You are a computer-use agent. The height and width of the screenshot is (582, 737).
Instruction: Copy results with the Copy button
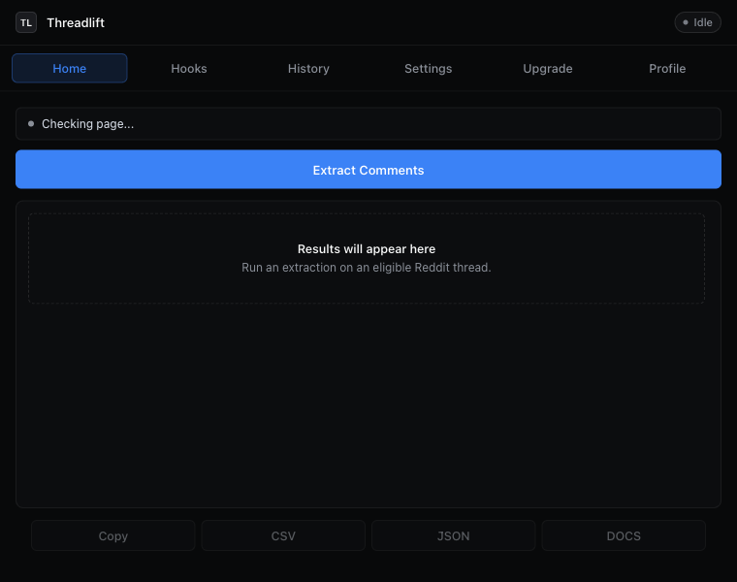click(x=113, y=535)
